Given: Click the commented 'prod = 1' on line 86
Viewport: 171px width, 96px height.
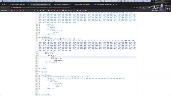Looking at the screenshot, I should point(49,24).
